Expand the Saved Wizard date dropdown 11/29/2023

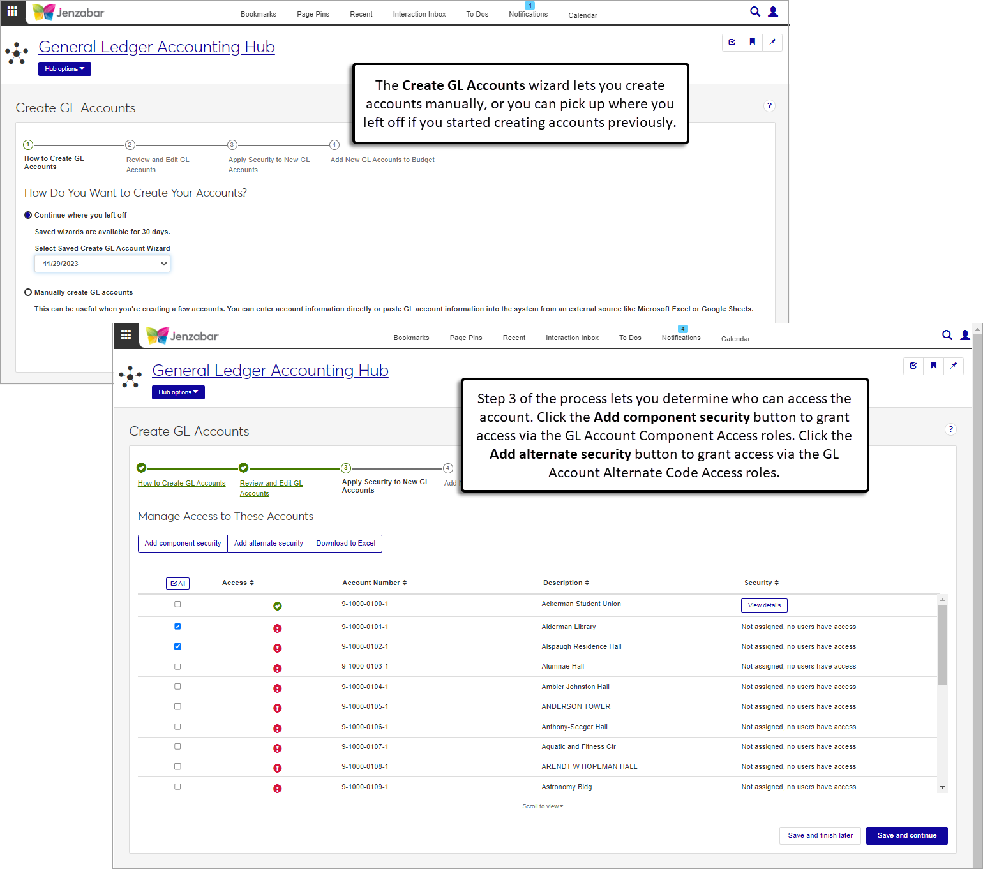[102, 264]
